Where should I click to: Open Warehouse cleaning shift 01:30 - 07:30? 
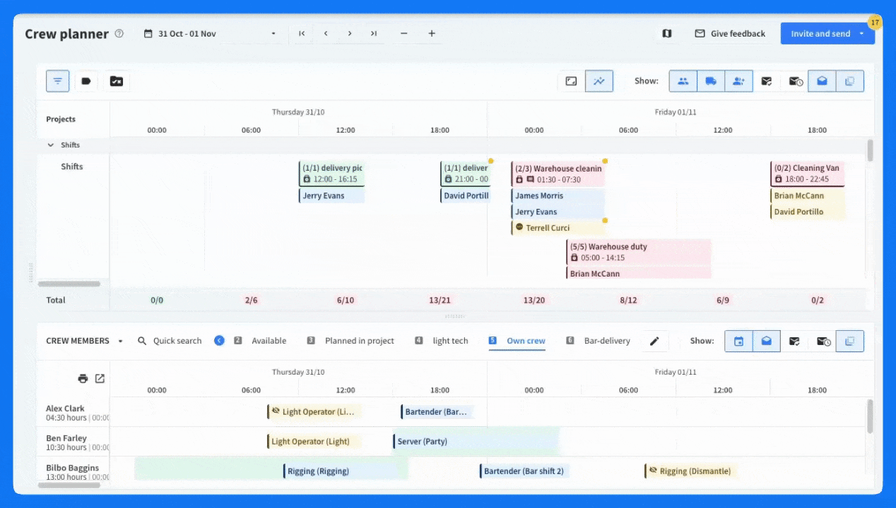tap(558, 174)
